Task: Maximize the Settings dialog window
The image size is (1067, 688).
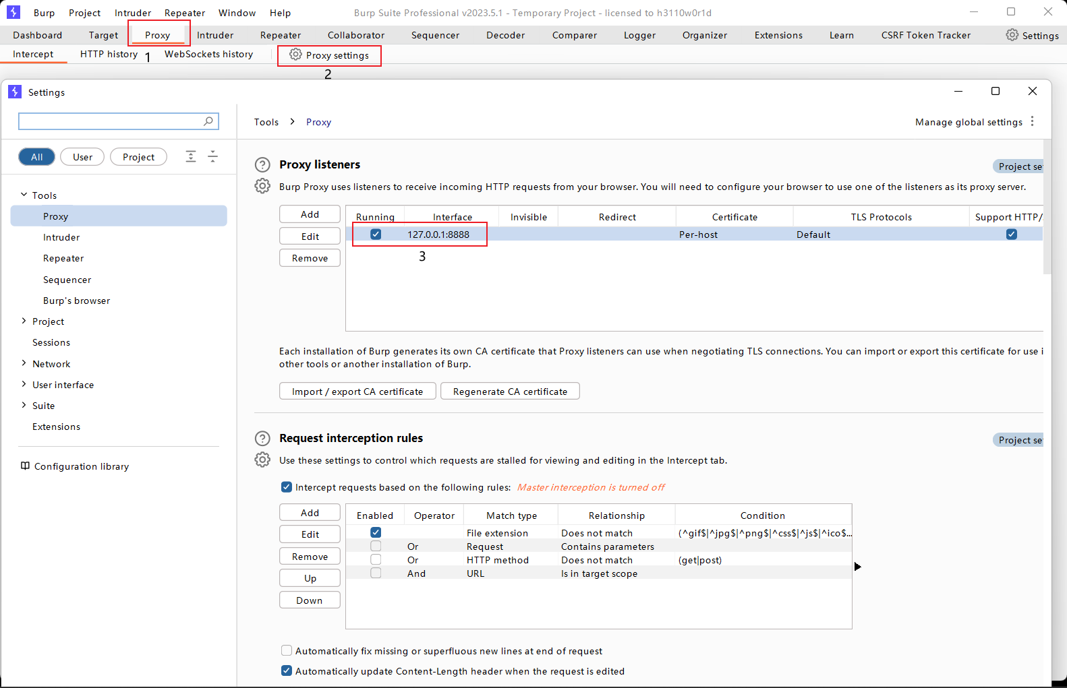Action: (995, 91)
